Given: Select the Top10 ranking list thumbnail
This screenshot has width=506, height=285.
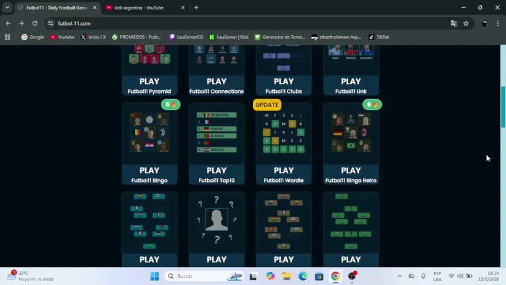Looking at the screenshot, I should pos(217,132).
